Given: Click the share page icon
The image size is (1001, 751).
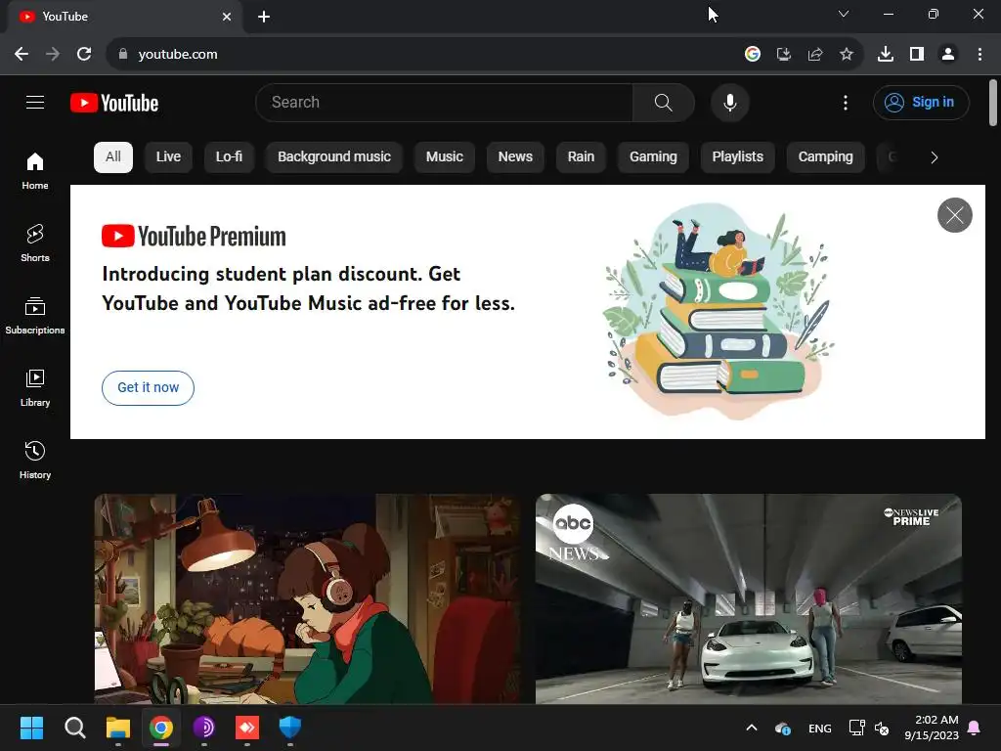Looking at the screenshot, I should [x=815, y=55].
